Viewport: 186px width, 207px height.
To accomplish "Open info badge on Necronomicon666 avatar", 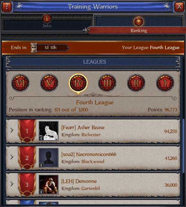I will coord(41,165).
